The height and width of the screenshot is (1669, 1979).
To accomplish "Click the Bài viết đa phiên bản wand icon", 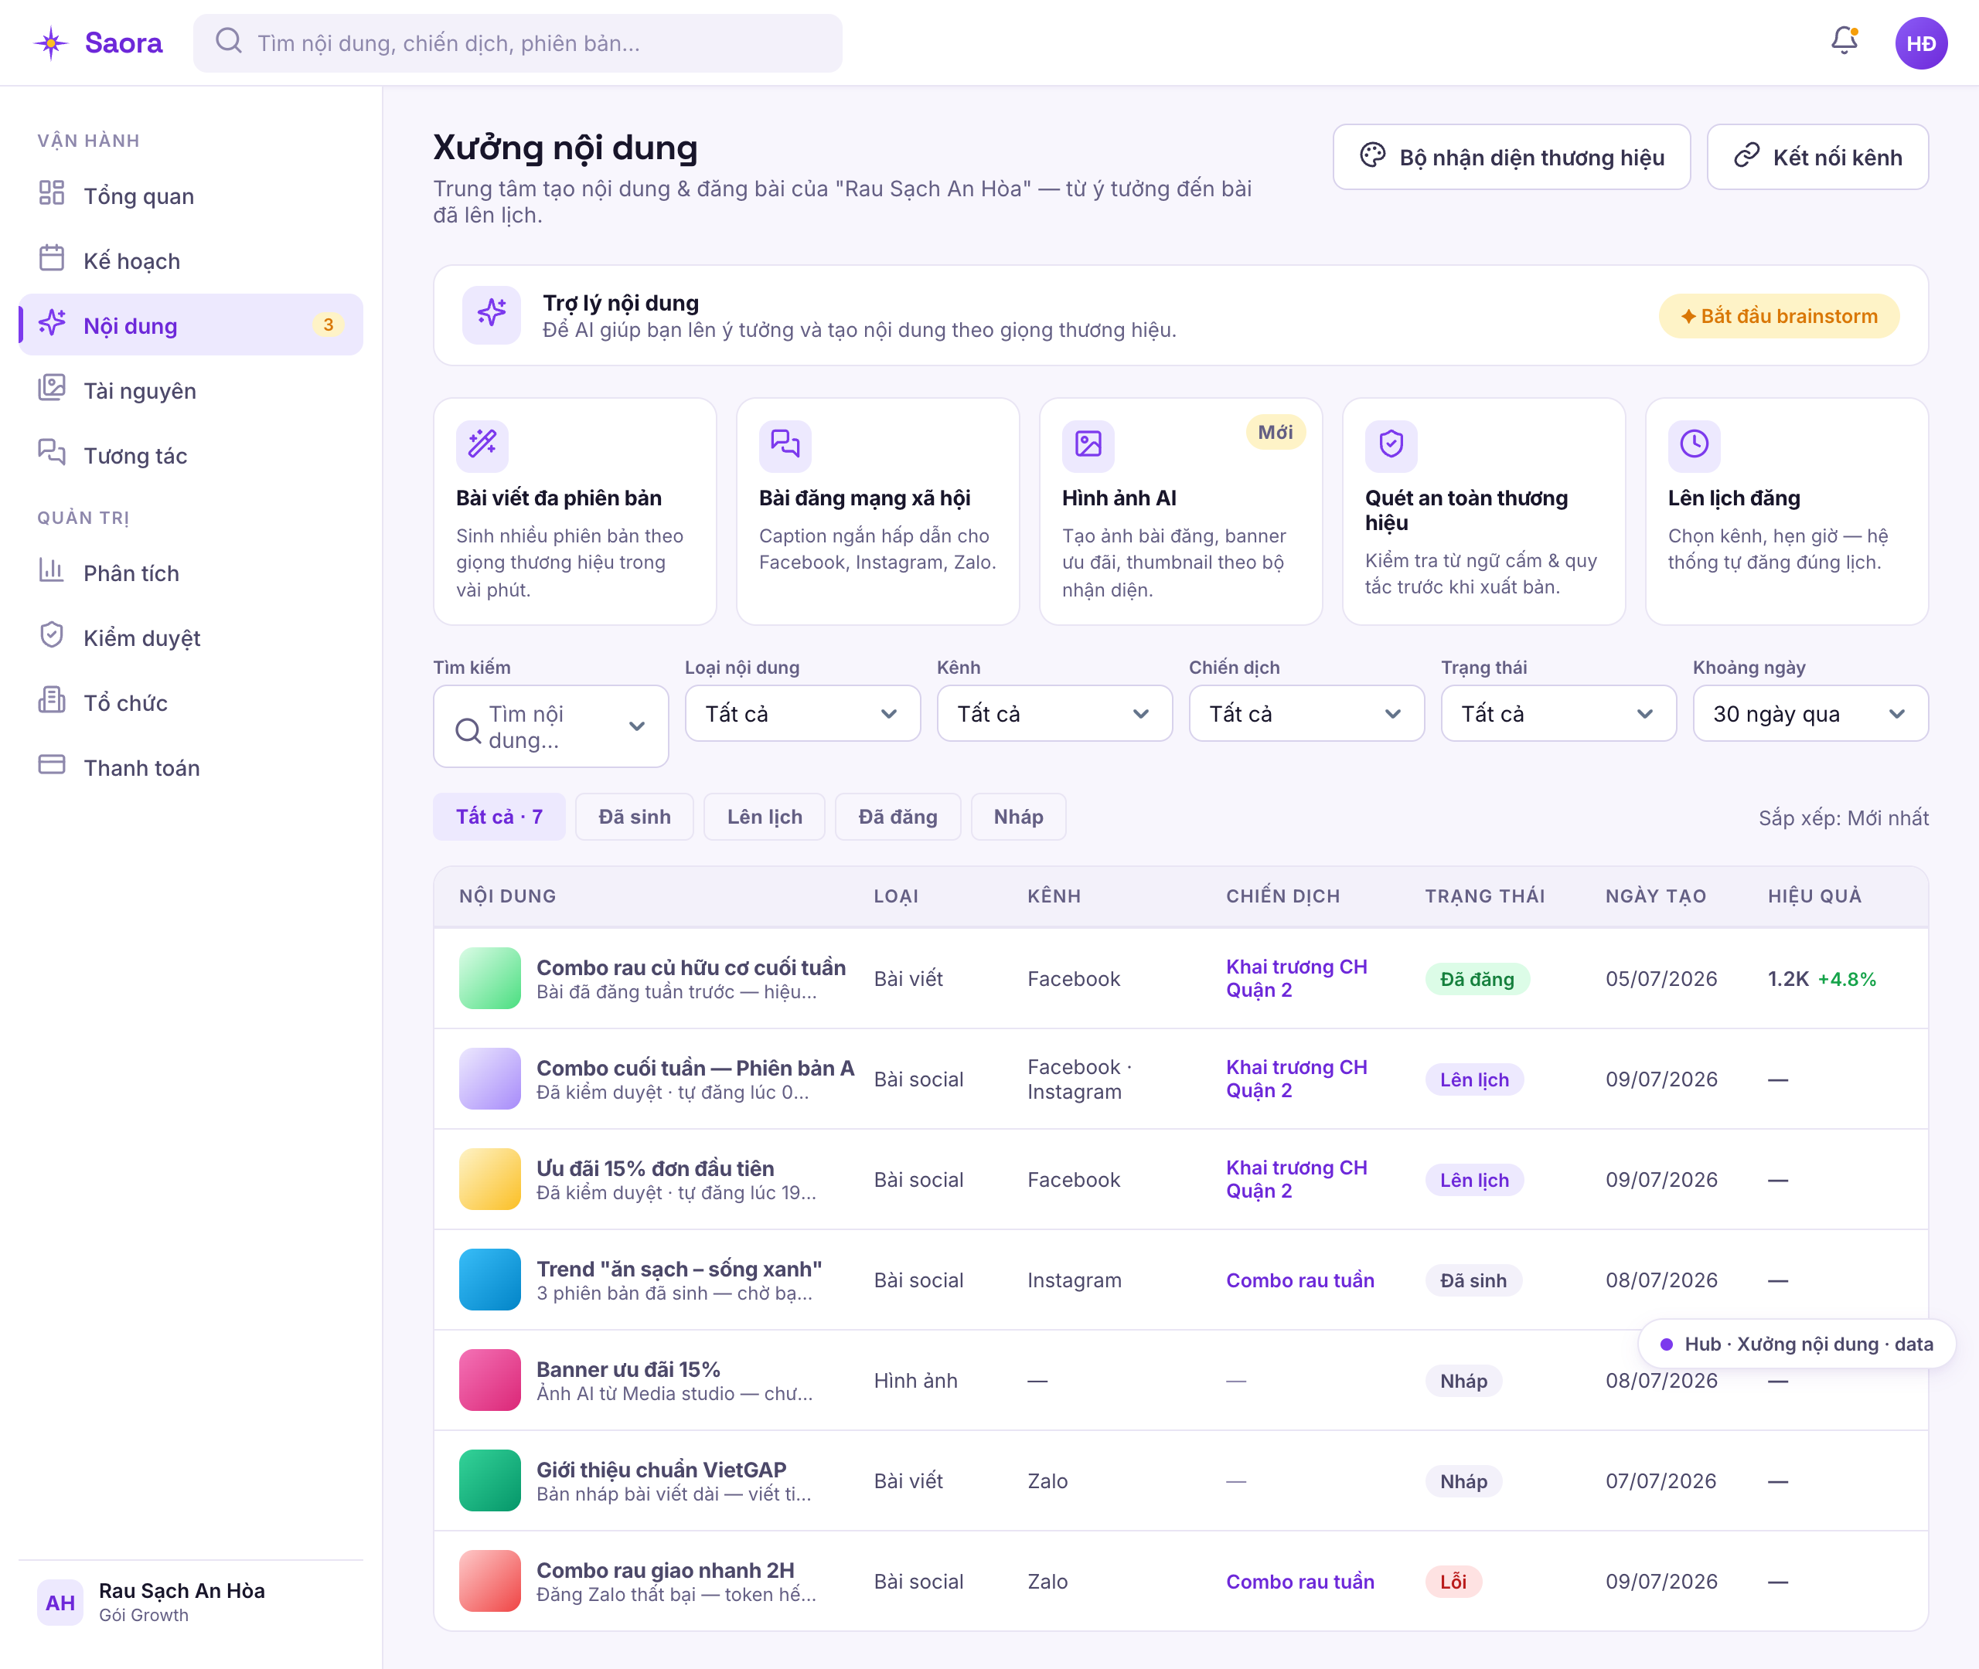I will (482, 445).
